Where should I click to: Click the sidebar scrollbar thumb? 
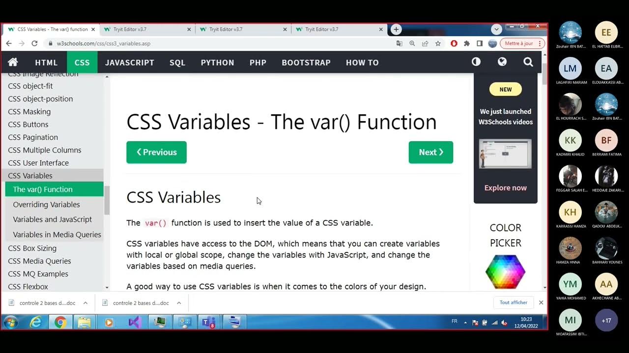point(107,200)
